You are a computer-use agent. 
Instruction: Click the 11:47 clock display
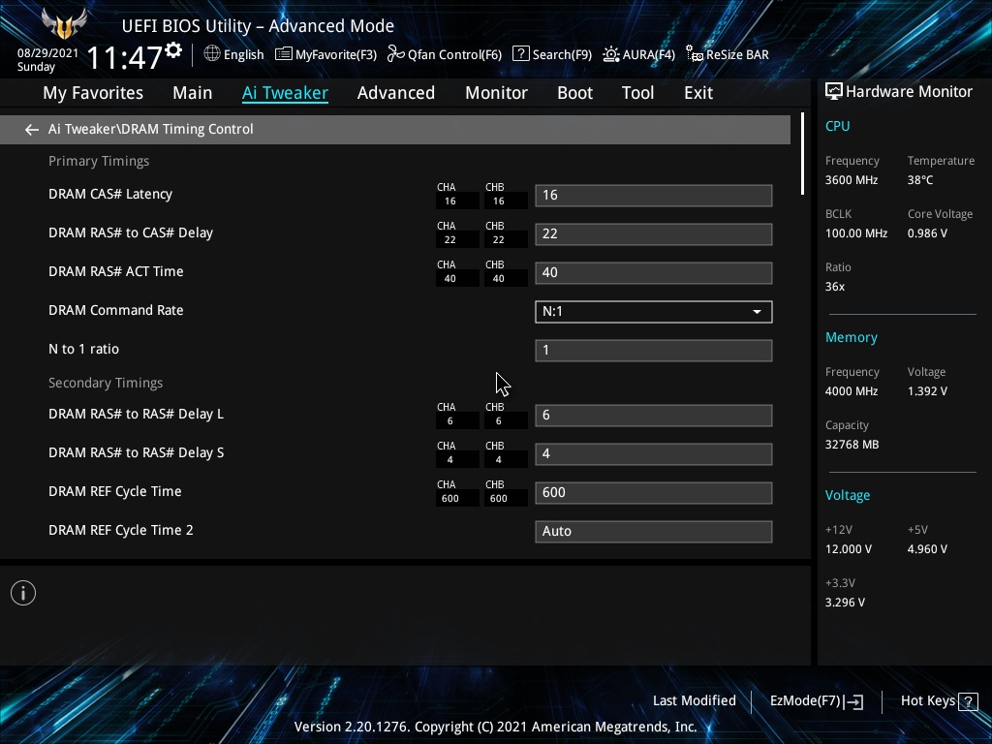[x=125, y=57]
